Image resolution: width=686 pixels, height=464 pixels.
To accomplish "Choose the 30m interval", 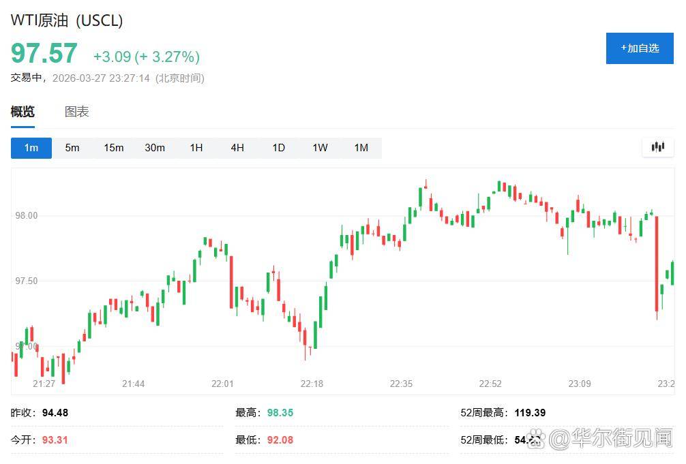I will (155, 148).
